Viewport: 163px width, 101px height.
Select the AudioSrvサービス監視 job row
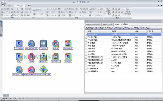coord(123,46)
